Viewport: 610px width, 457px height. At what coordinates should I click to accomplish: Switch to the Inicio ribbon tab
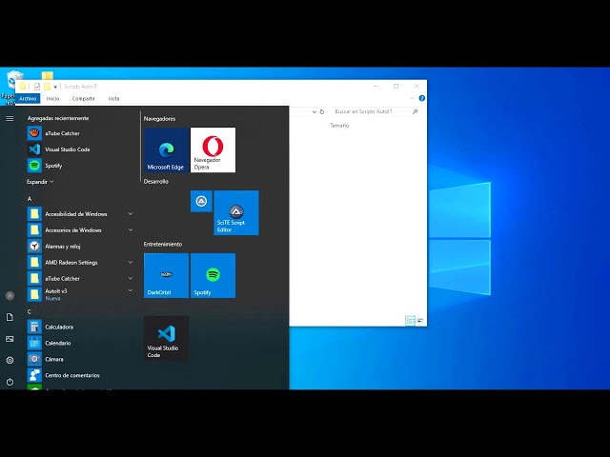(53, 98)
